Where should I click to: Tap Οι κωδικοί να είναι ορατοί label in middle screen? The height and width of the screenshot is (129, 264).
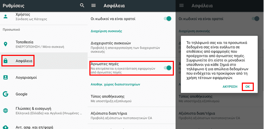pyautogui.click(x=113, y=19)
